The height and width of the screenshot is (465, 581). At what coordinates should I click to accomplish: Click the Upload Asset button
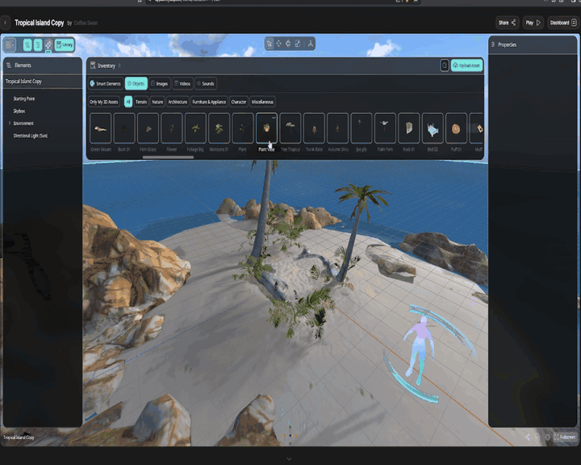tap(466, 65)
